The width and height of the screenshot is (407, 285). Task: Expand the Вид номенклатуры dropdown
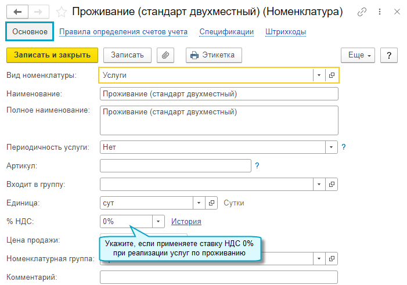coord(319,75)
